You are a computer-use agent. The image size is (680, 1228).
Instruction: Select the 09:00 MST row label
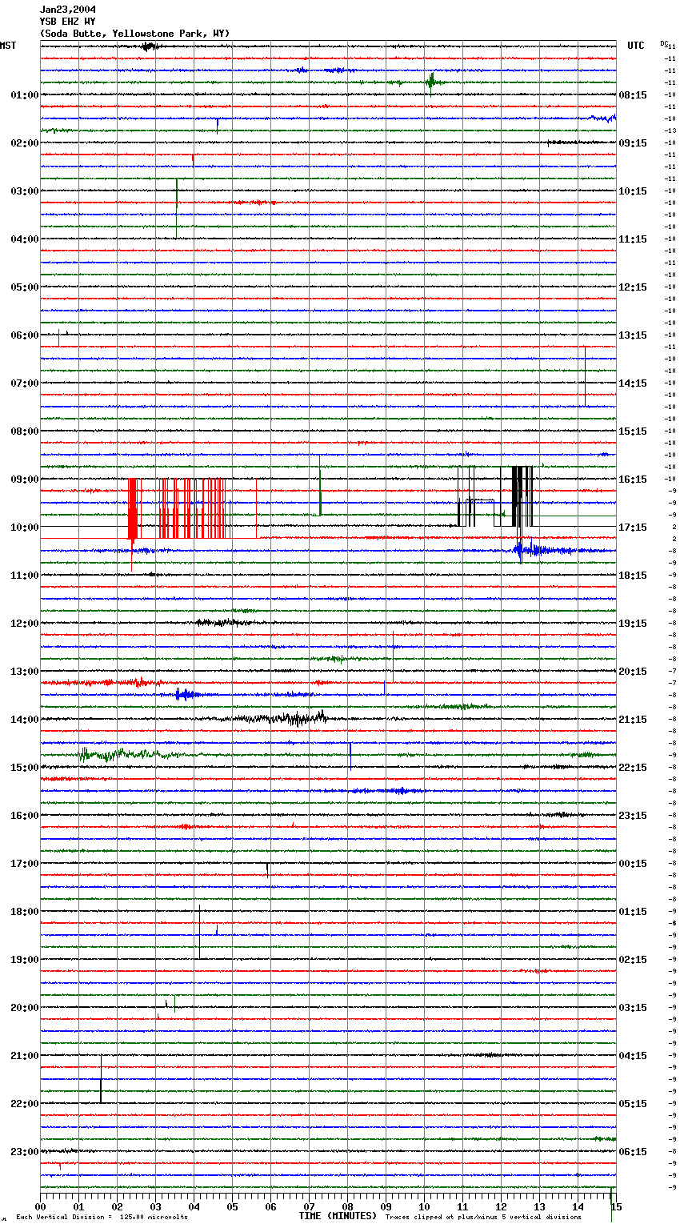24,480
